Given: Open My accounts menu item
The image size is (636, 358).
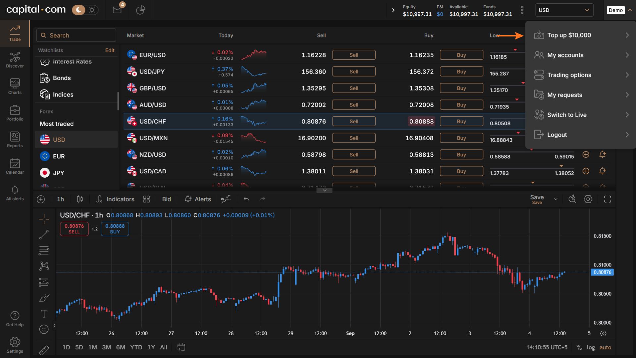Looking at the screenshot, I should [x=581, y=55].
